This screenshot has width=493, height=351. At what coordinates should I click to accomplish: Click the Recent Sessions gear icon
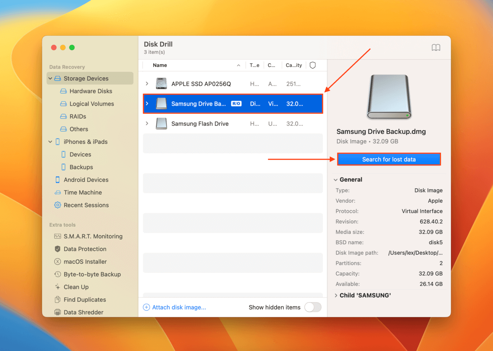coord(58,205)
